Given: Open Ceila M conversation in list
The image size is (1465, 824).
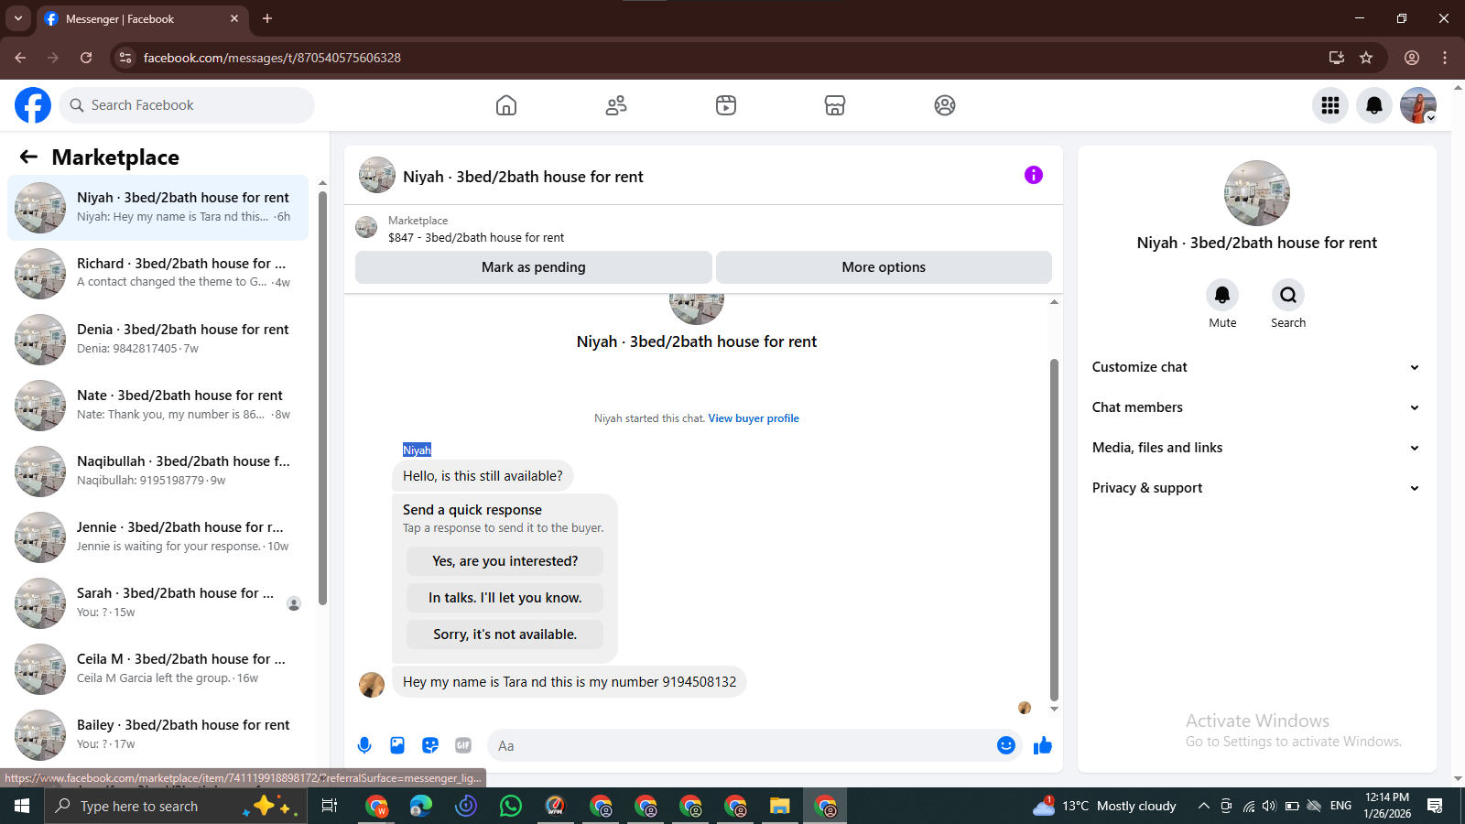Looking at the screenshot, I should click(x=157, y=668).
